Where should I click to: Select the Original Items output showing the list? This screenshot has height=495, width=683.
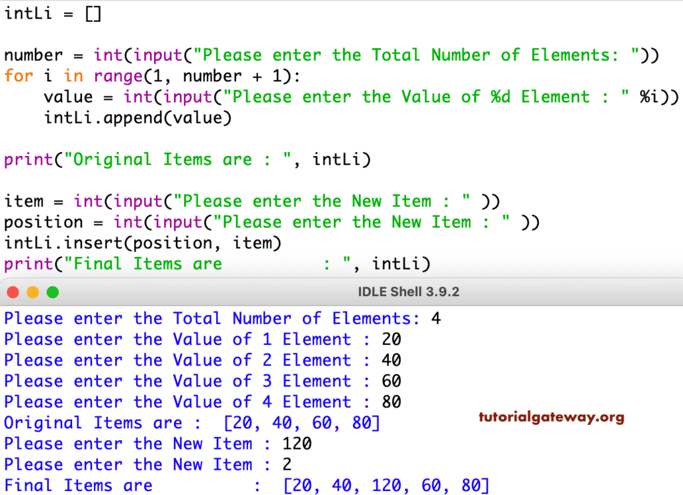(193, 422)
